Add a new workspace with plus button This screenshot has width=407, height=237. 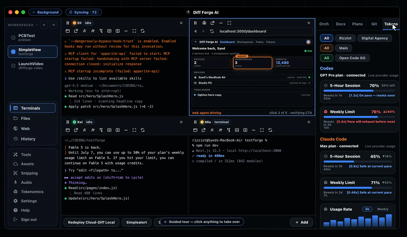(44, 25)
